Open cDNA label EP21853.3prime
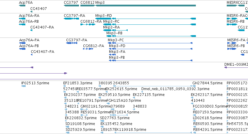The width and height of the screenshot is (248, 134). (78, 83)
